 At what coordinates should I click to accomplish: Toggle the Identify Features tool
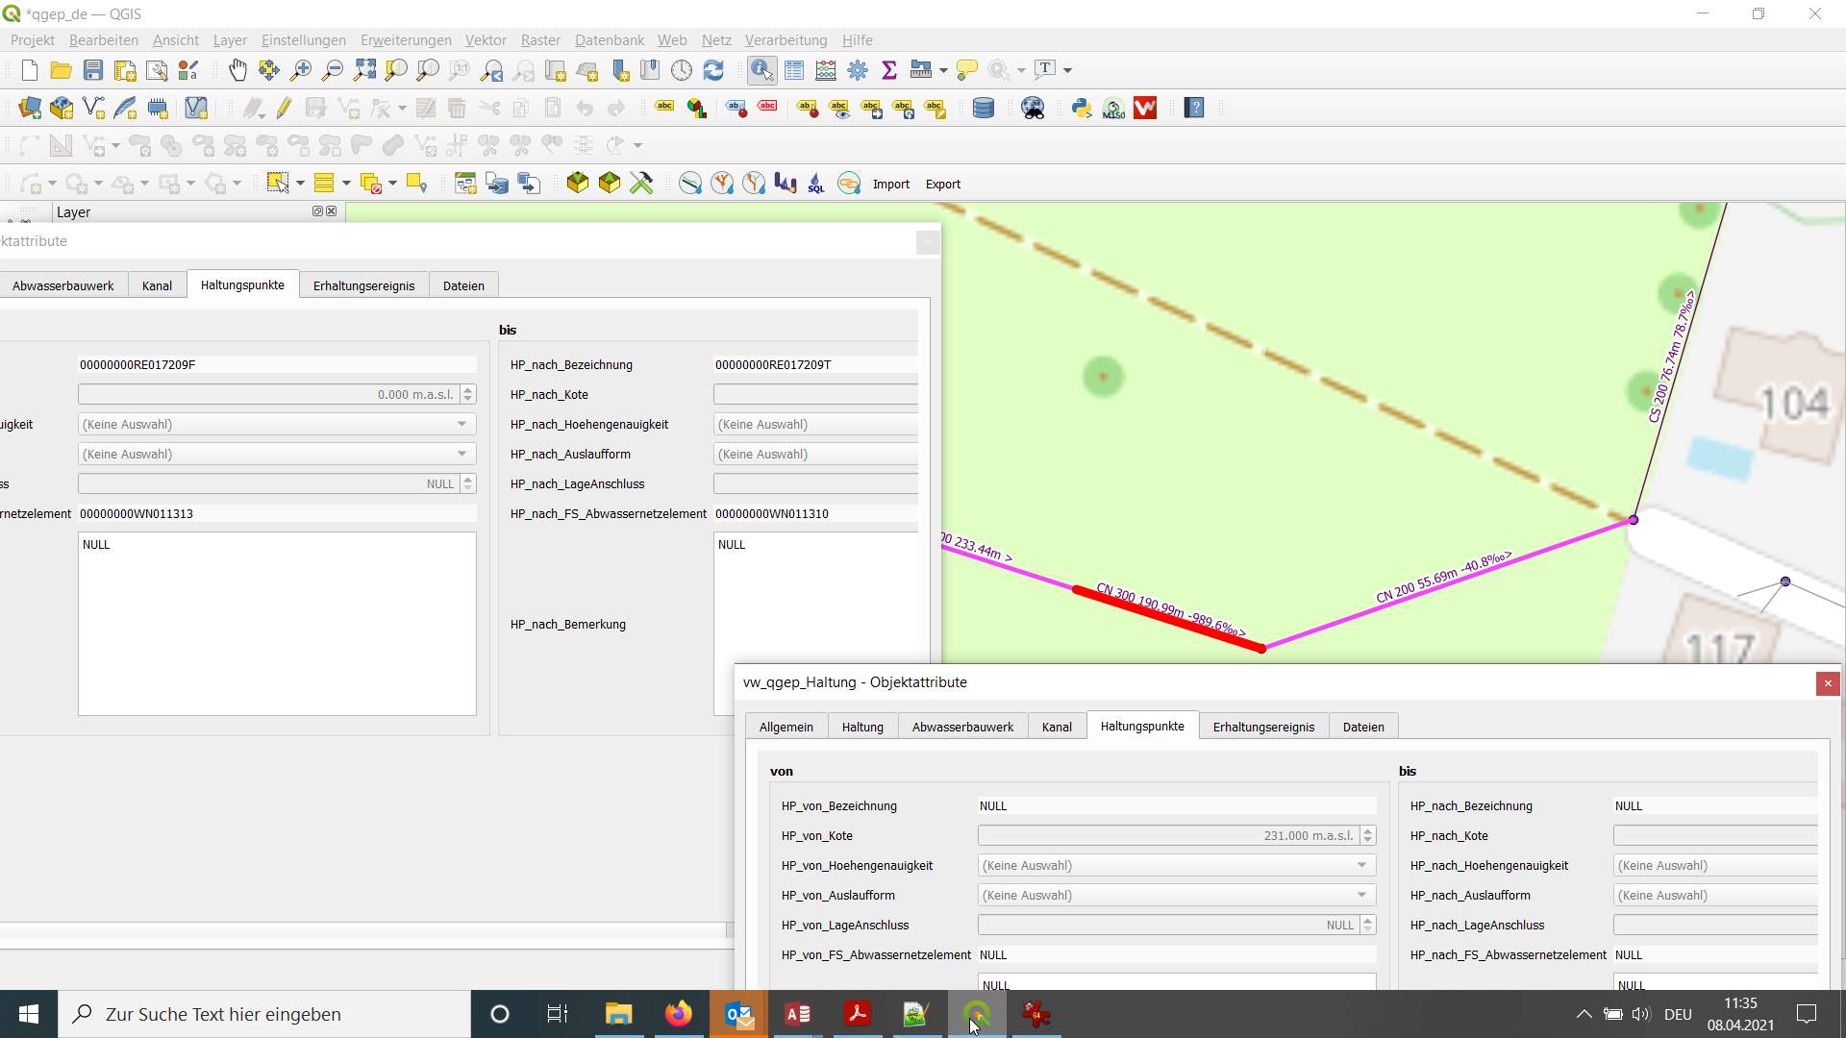(761, 70)
